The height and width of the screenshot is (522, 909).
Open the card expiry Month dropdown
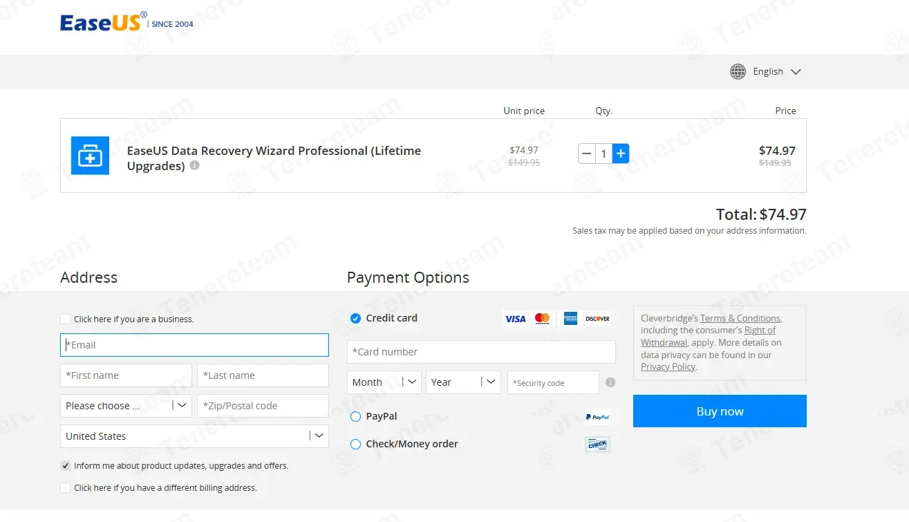[x=384, y=382]
